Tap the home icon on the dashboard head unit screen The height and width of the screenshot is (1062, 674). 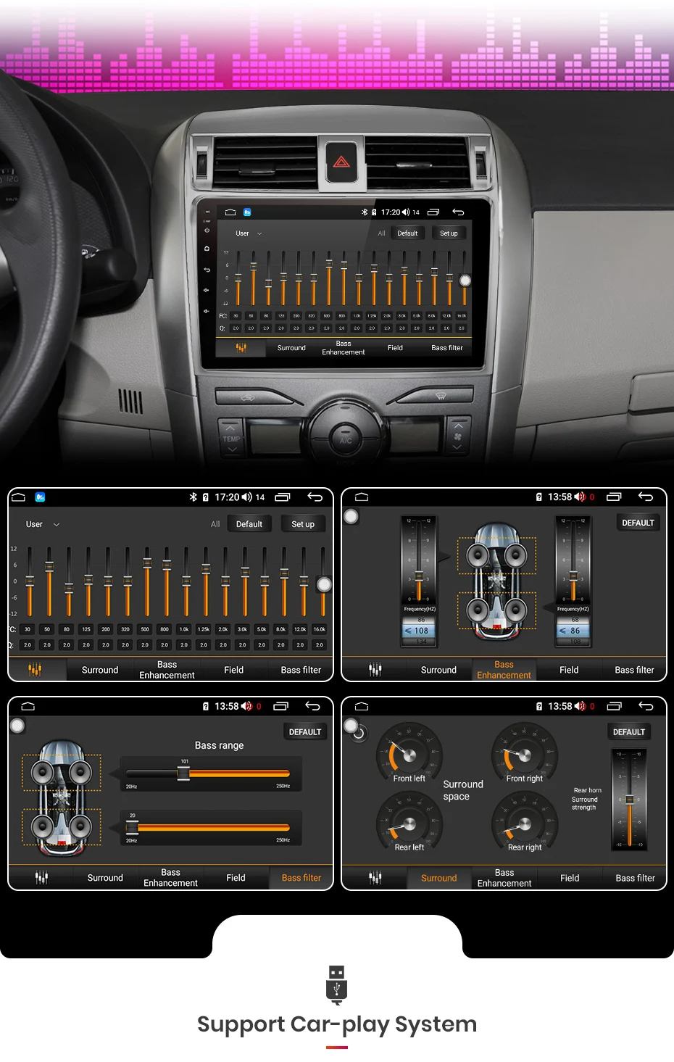point(230,212)
